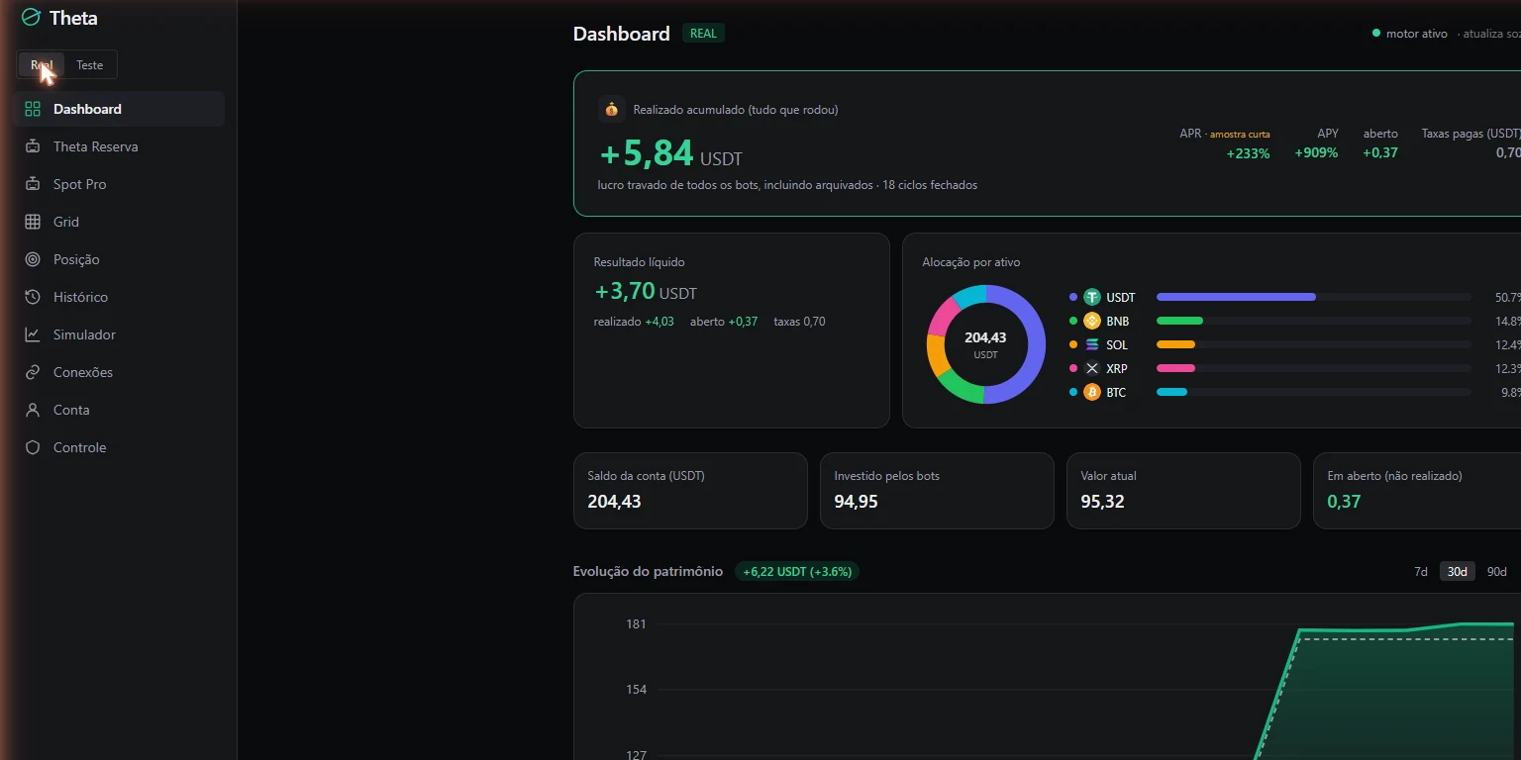This screenshot has width=1521, height=760.
Task: Switch to Real mode toggle
Action: [42, 65]
